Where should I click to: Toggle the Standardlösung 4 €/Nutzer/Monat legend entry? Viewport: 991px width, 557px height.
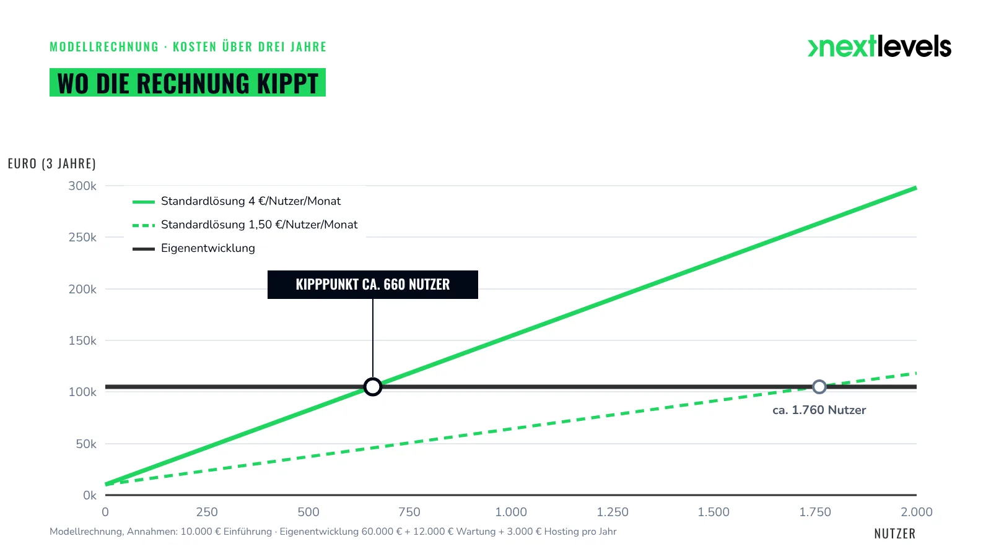pyautogui.click(x=237, y=201)
